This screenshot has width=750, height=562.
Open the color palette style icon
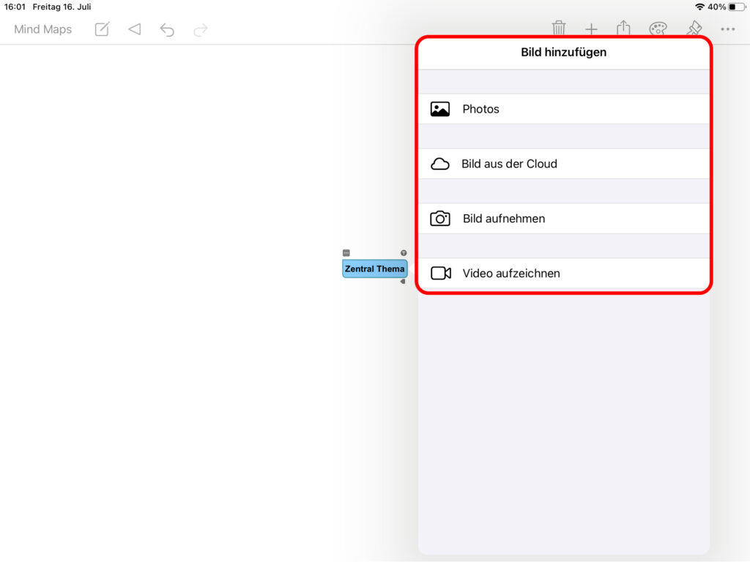(658, 29)
